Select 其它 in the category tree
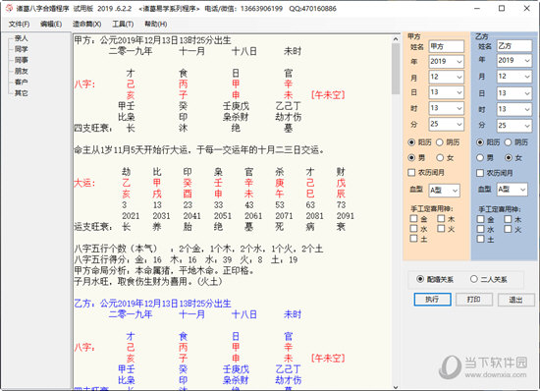The height and width of the screenshot is (391, 540). [x=21, y=93]
